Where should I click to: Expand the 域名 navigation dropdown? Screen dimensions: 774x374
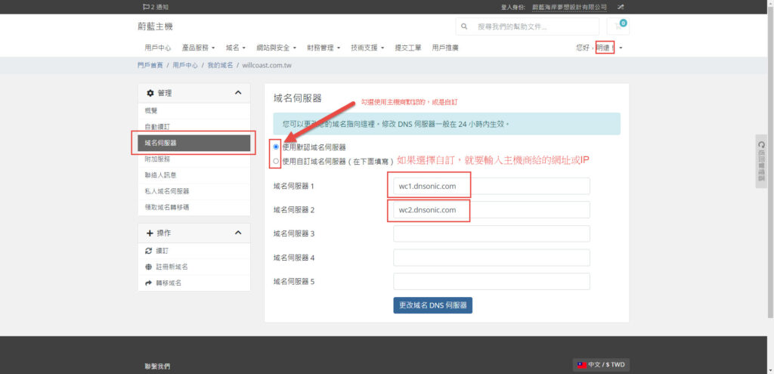pos(235,48)
